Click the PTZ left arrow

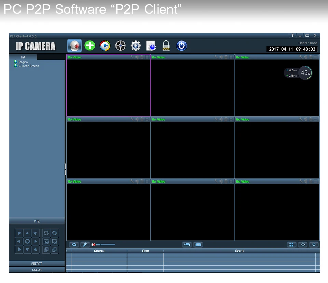point(19,241)
